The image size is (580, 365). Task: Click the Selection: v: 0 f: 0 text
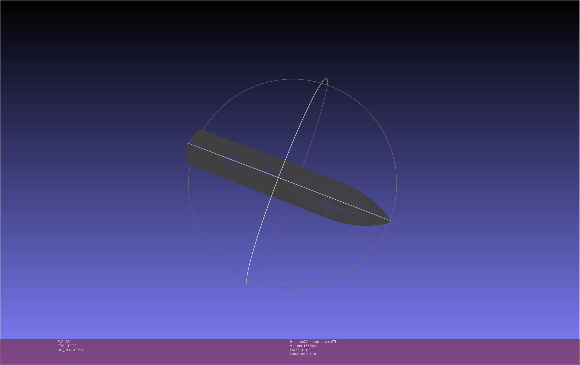(x=303, y=354)
